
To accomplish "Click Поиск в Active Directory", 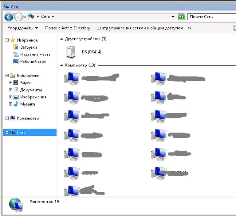I will point(67,28).
